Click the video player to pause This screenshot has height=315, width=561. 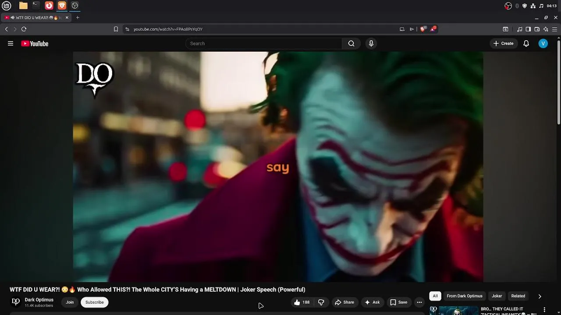(278, 167)
